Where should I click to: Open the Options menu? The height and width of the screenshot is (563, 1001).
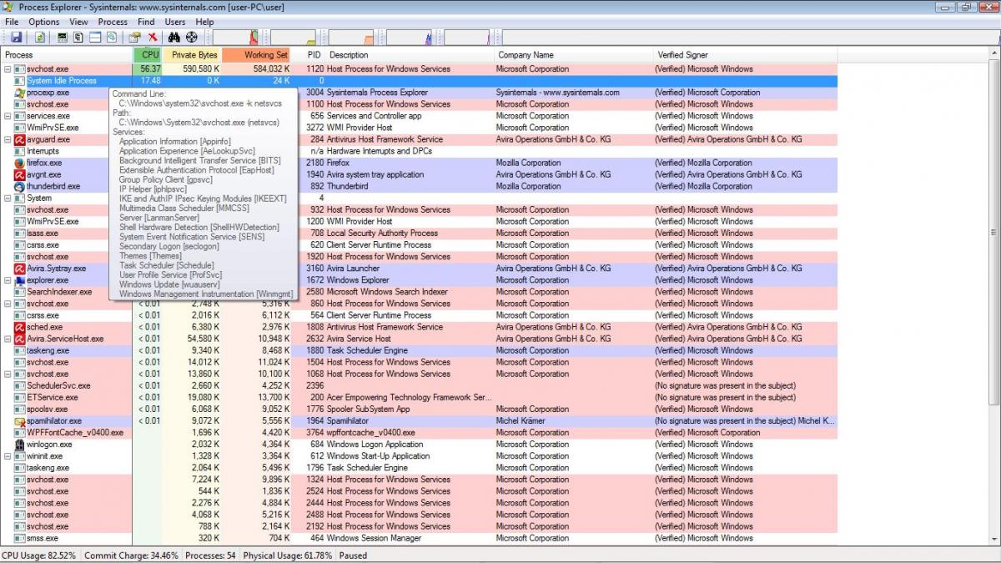[44, 22]
